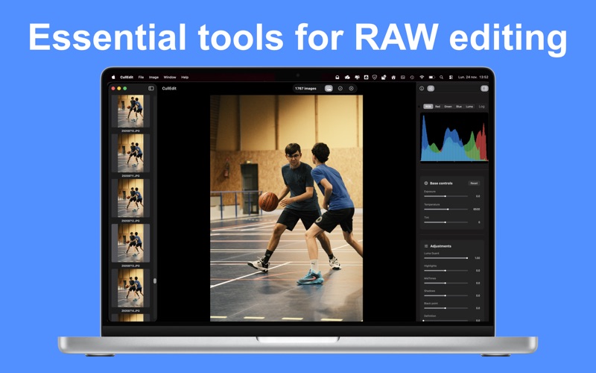Click the Temperature slider
This screenshot has height=373, width=596.
(446, 210)
